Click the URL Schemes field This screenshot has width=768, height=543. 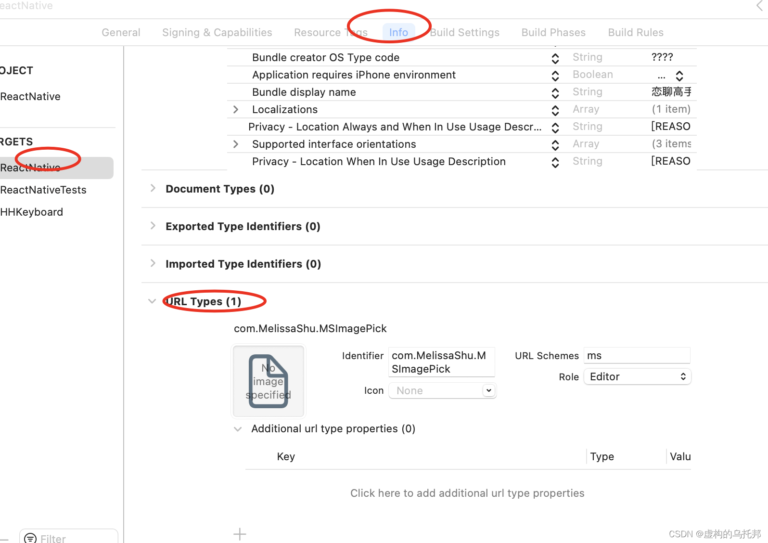coord(637,355)
